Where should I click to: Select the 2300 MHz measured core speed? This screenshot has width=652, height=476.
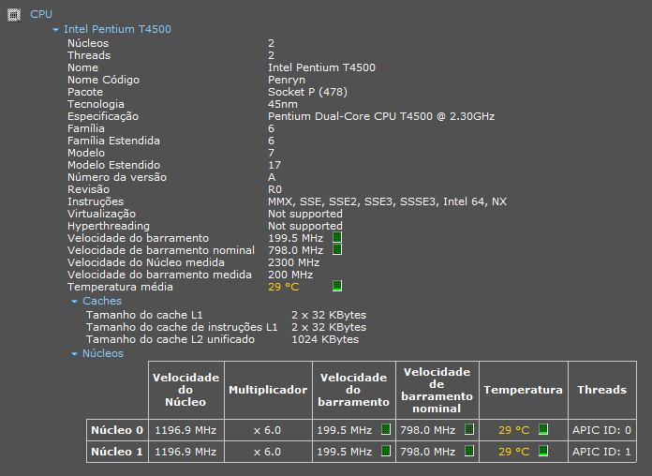293,262
